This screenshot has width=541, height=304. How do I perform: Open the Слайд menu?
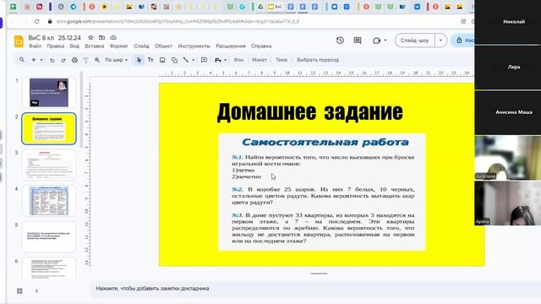point(141,46)
